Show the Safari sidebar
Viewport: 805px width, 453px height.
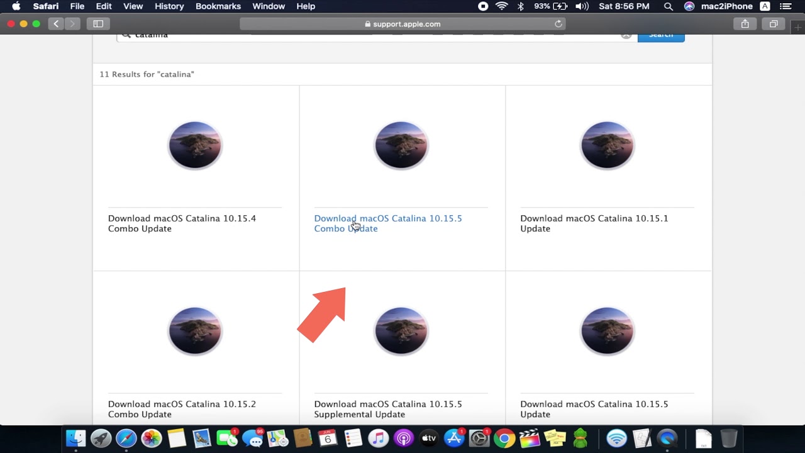pos(98,24)
